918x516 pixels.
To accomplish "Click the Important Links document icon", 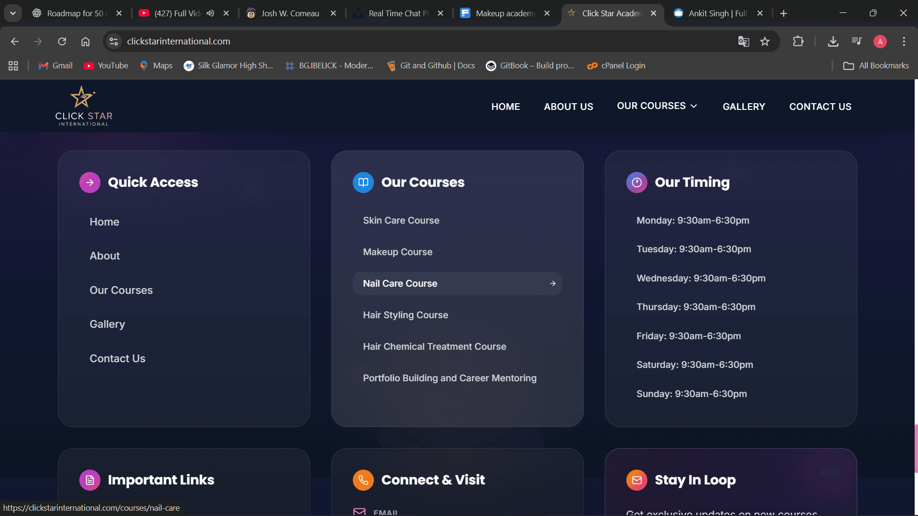I will pyautogui.click(x=90, y=480).
